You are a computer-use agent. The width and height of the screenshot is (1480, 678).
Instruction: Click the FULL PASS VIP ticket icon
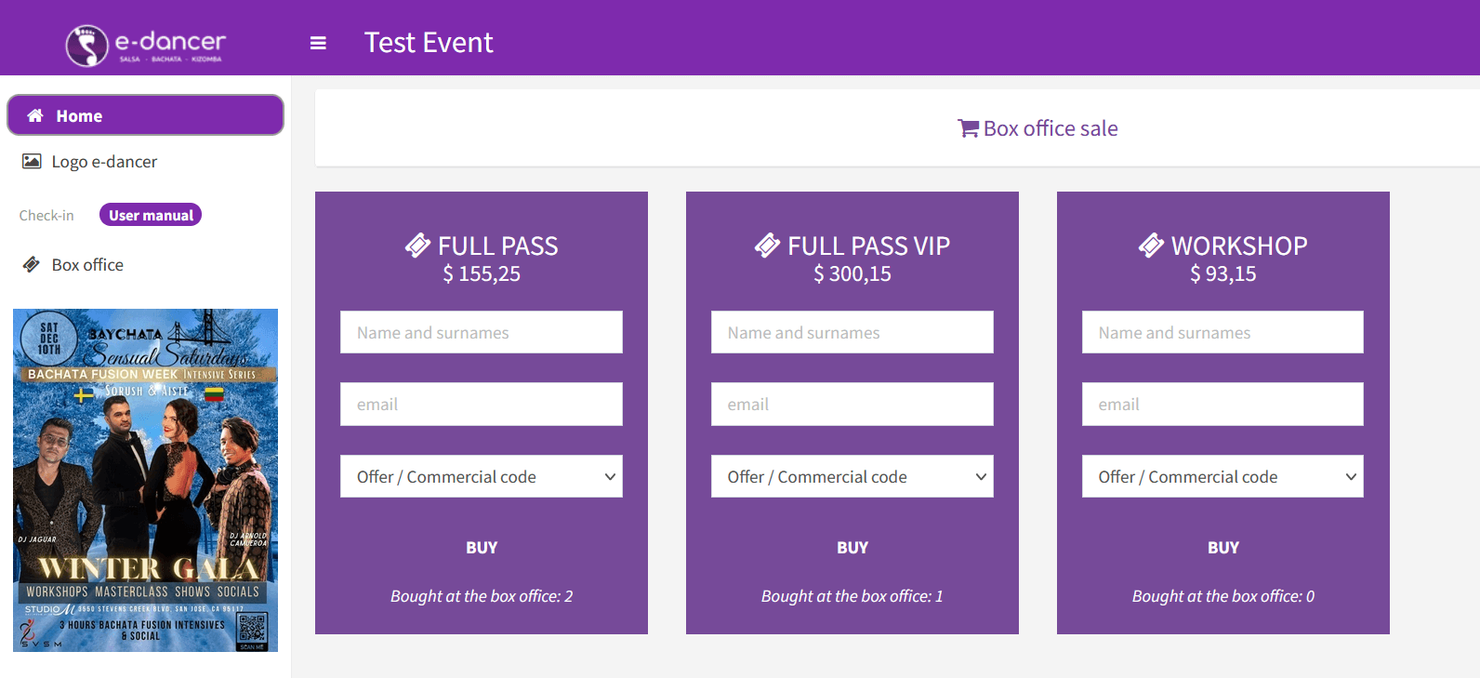pyautogui.click(x=767, y=246)
